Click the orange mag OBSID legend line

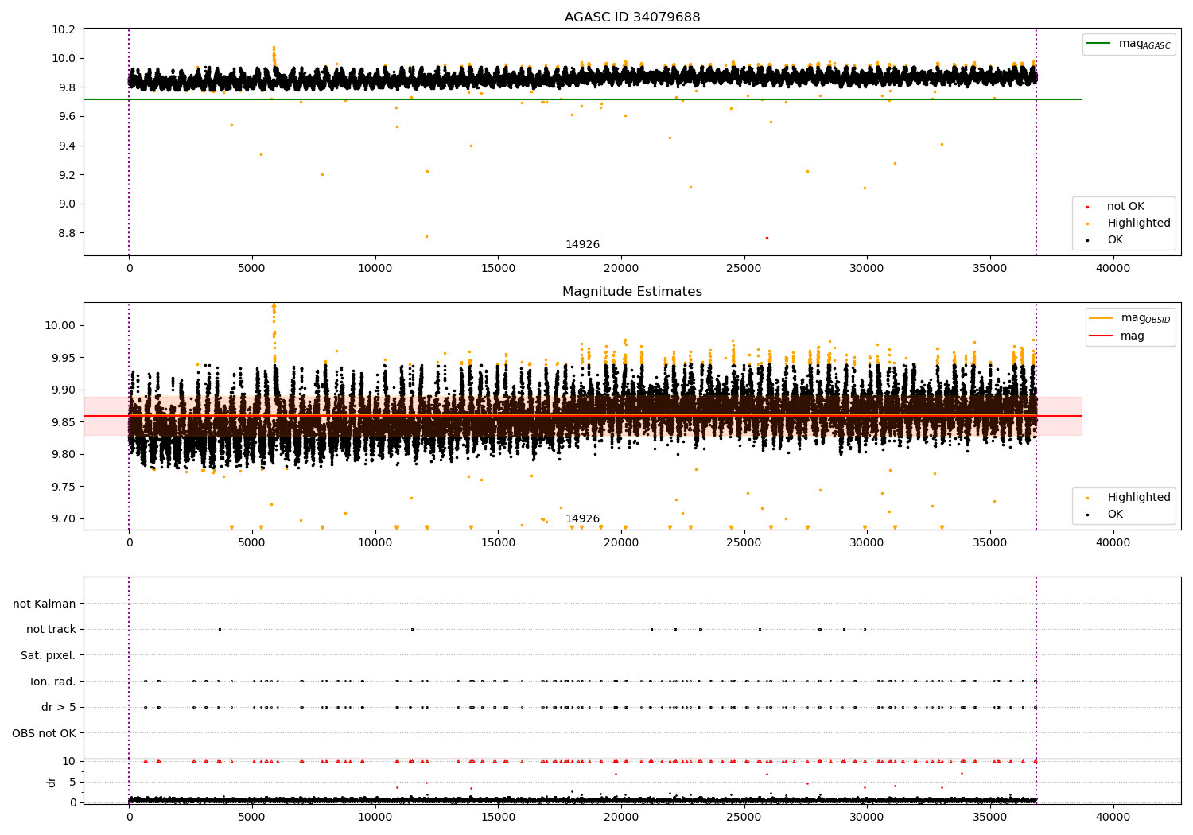click(1102, 318)
